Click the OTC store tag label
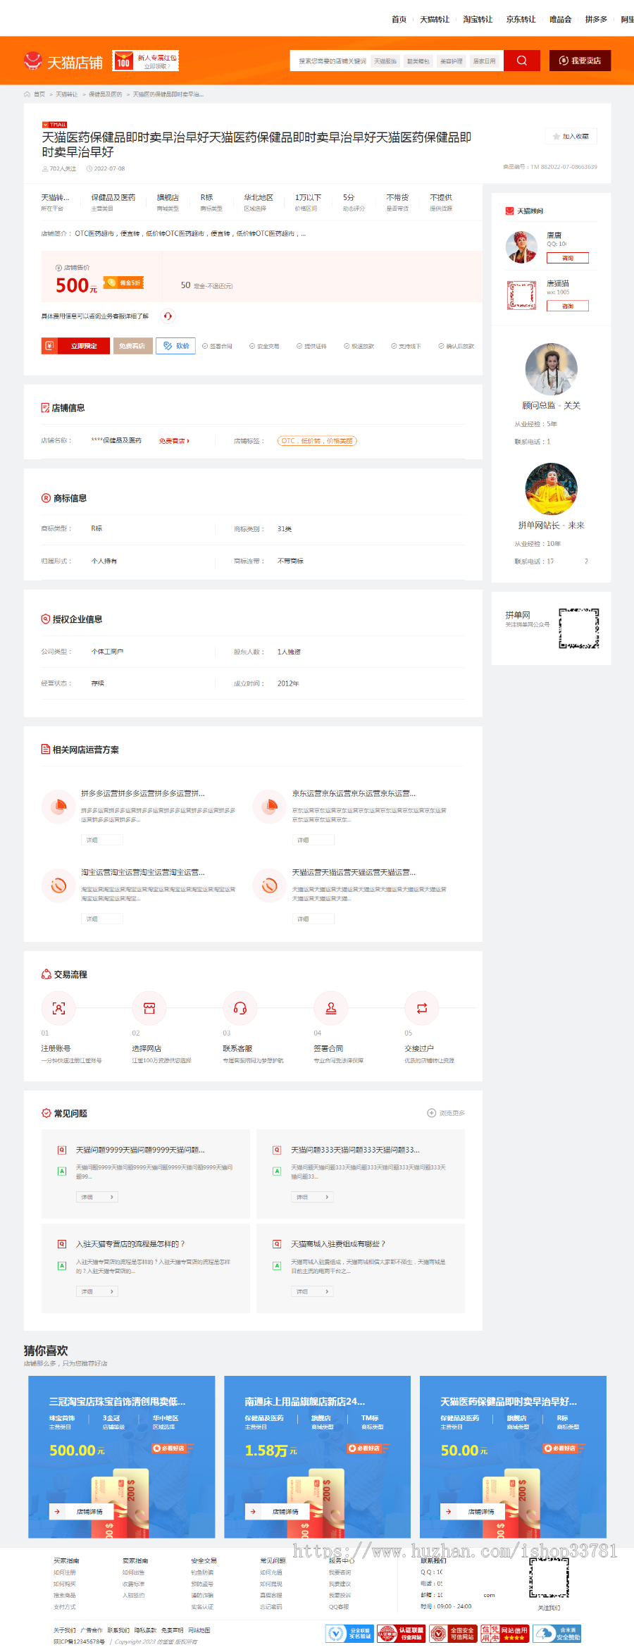Screen dimensions: 634x1652 [317, 441]
